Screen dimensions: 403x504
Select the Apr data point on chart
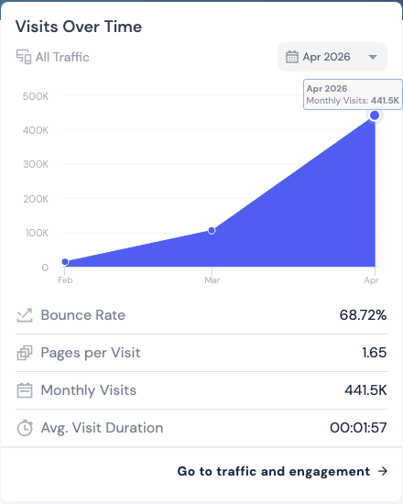[x=375, y=115]
